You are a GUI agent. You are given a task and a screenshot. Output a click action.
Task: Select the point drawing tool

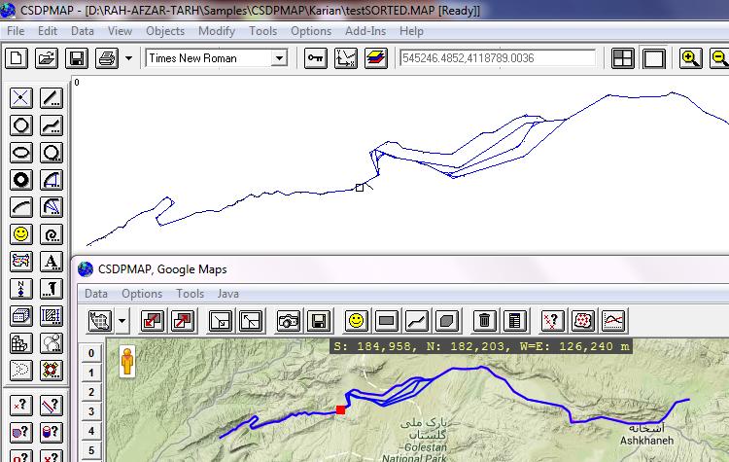tap(21, 98)
